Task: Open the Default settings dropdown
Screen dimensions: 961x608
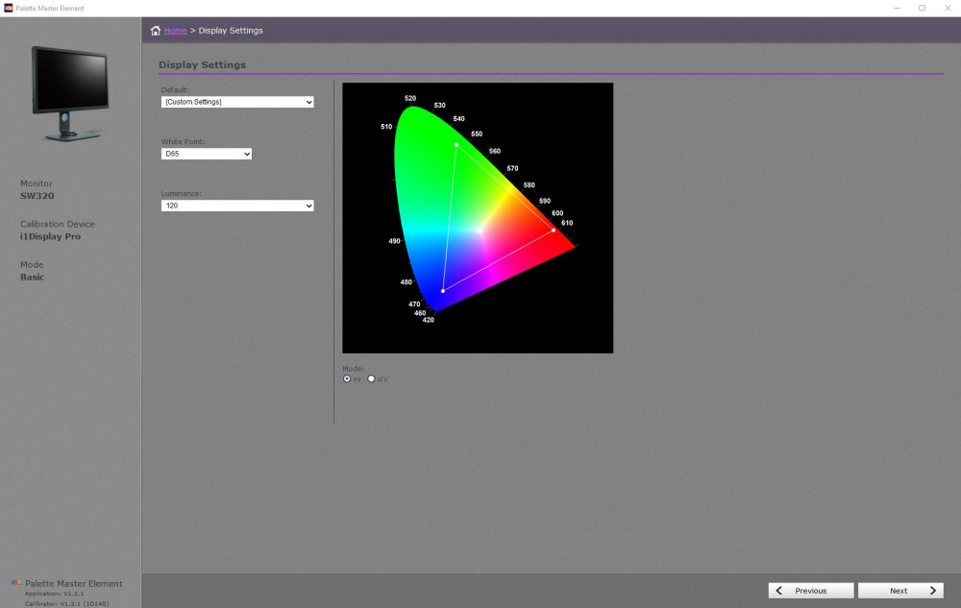Action: (x=237, y=102)
